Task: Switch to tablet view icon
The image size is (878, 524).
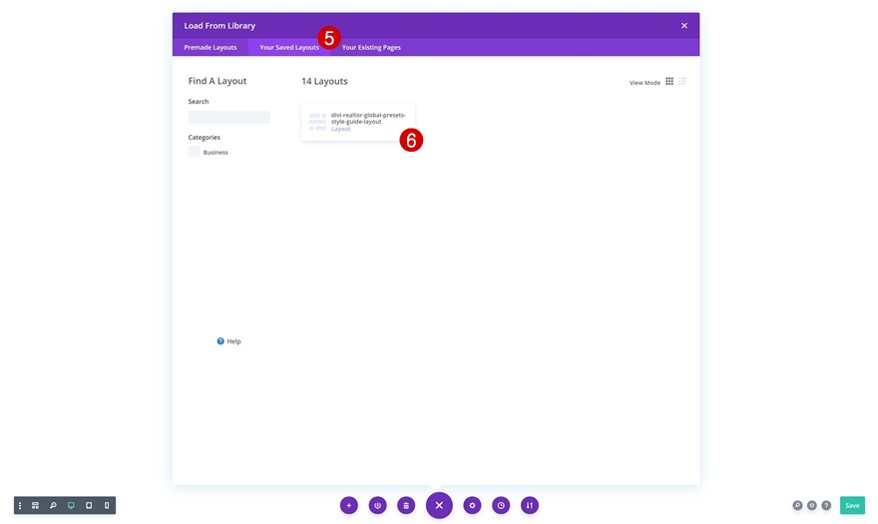Action: coord(89,505)
